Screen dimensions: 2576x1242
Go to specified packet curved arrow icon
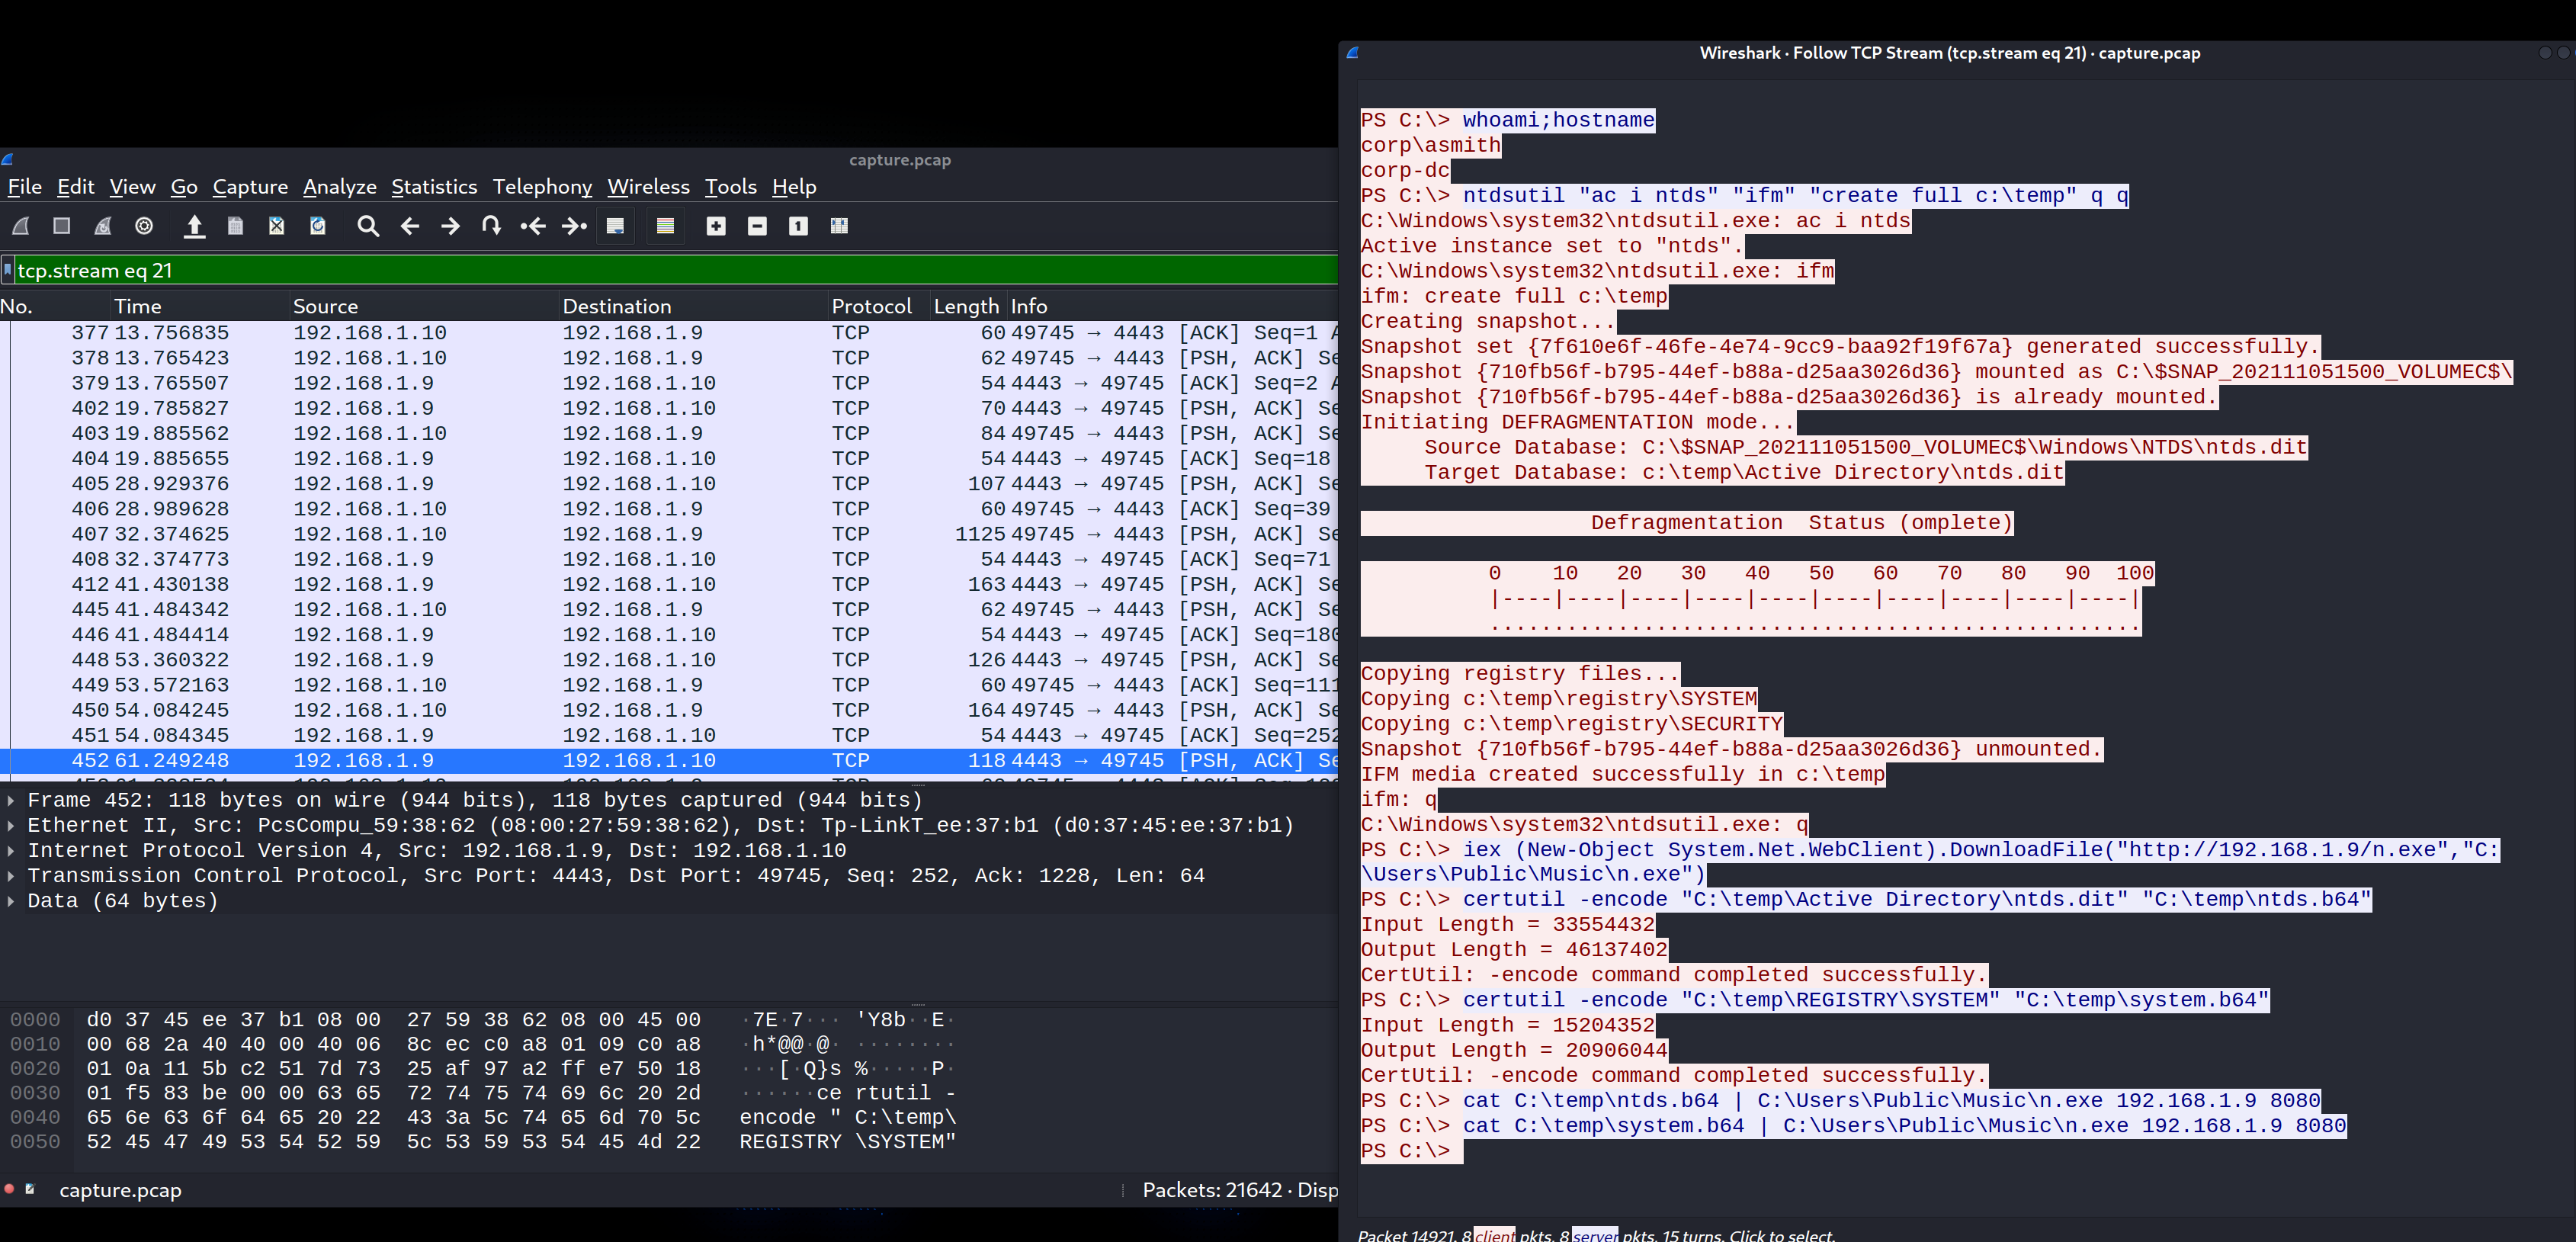[491, 226]
